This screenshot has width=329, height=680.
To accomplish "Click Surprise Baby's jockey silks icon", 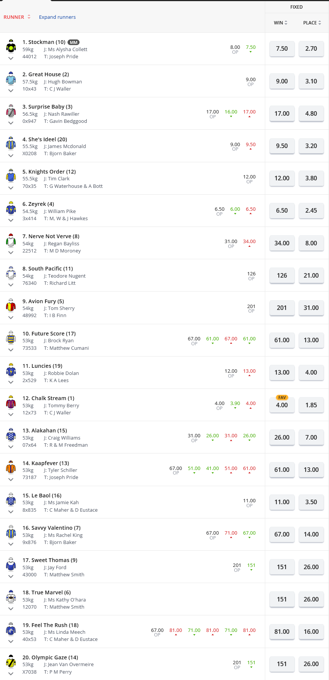I will [11, 111].
